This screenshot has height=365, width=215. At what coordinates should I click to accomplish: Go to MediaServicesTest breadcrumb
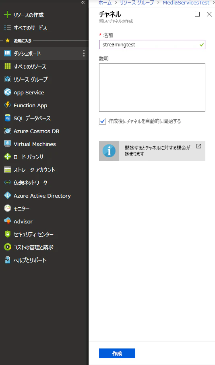(186, 2)
